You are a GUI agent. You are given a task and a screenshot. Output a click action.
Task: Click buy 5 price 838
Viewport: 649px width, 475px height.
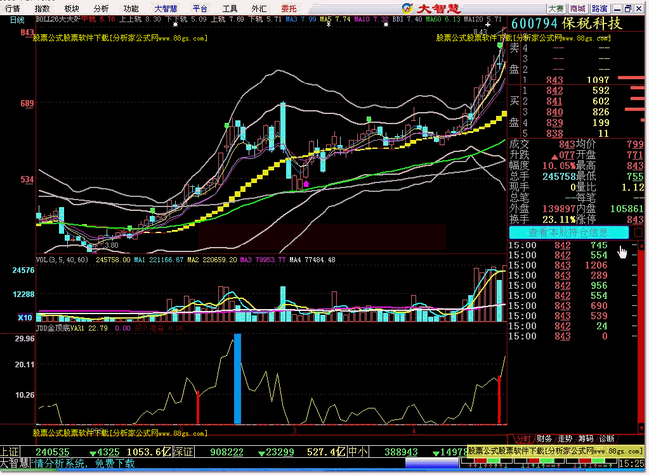coord(554,134)
